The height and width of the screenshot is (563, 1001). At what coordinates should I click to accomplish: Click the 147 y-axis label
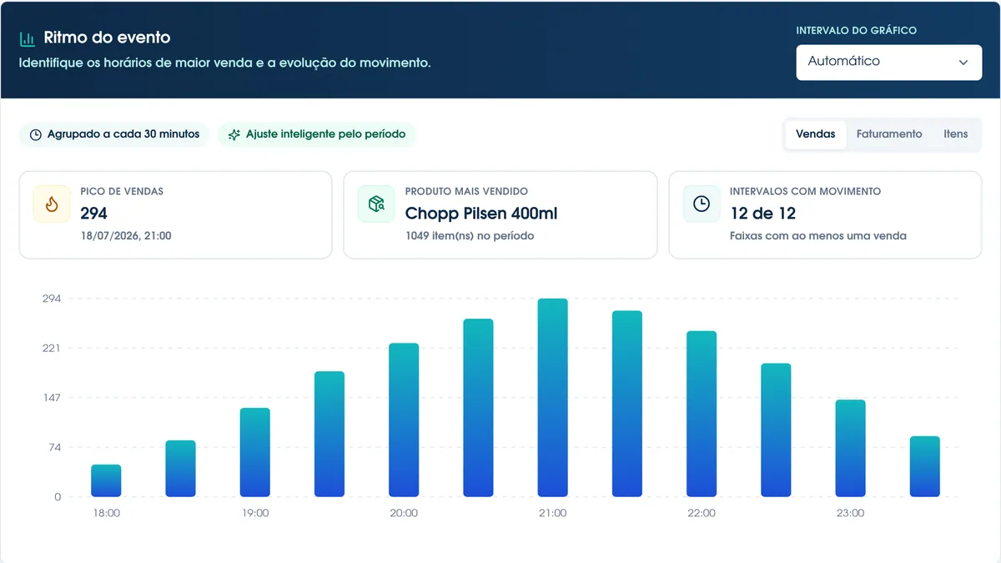pos(52,398)
